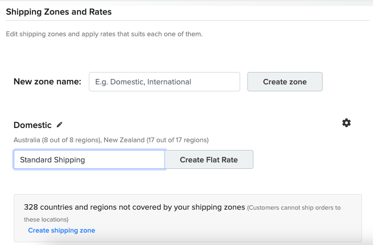Click into the Standard Shipping rate field
This screenshot has height=245, width=373.
coord(89,160)
